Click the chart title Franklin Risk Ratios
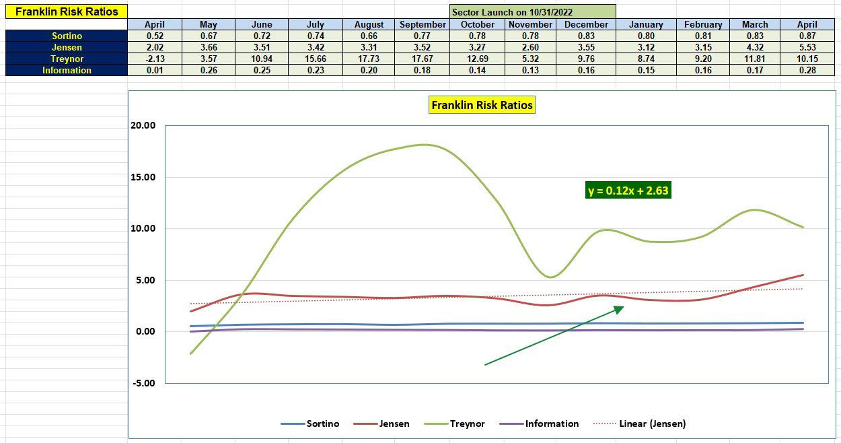841x443 pixels. [480, 106]
